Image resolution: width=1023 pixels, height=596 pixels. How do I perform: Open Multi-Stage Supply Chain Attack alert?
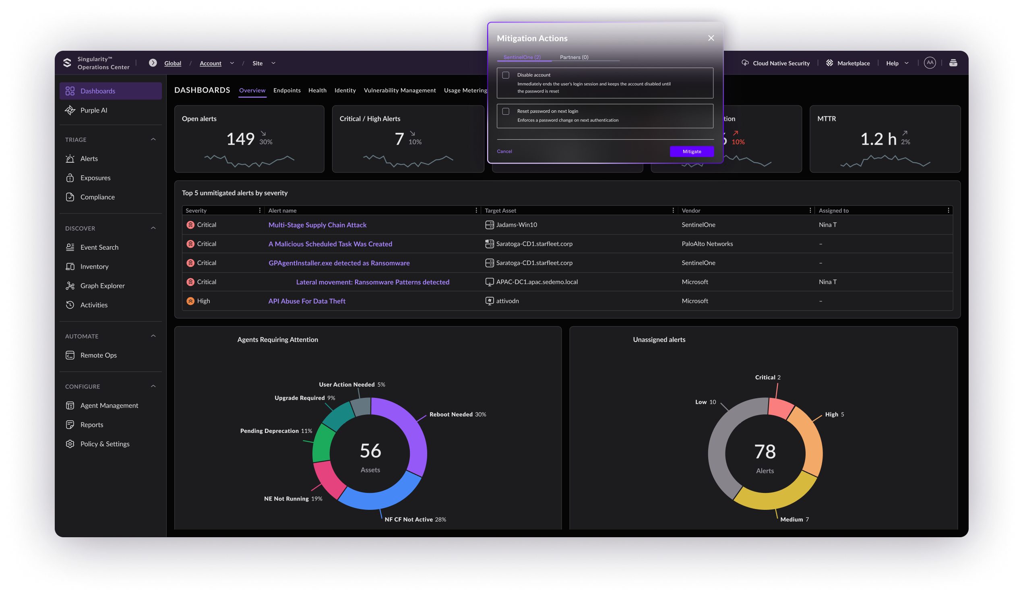[317, 225]
